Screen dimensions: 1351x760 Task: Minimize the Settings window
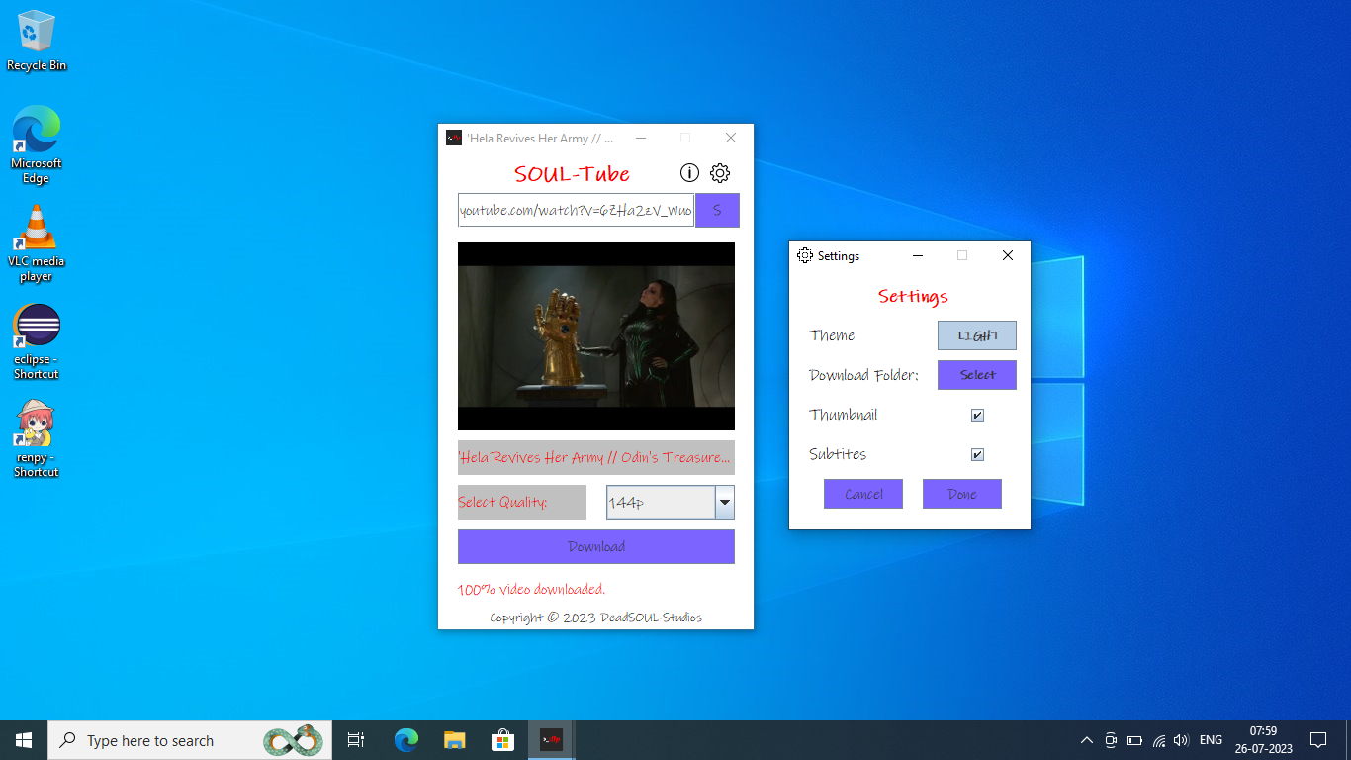[918, 255]
